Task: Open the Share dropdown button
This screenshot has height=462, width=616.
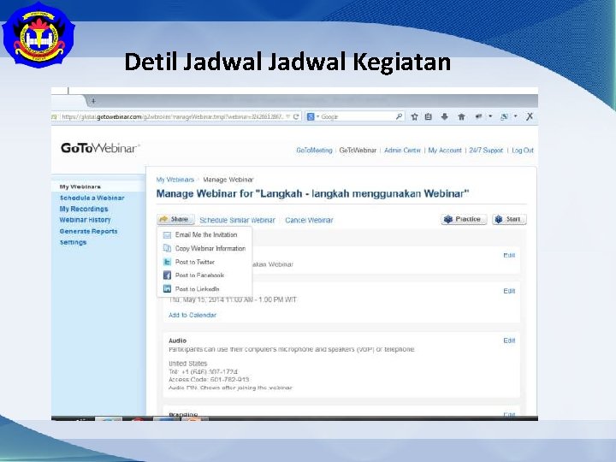Action: pos(175,219)
